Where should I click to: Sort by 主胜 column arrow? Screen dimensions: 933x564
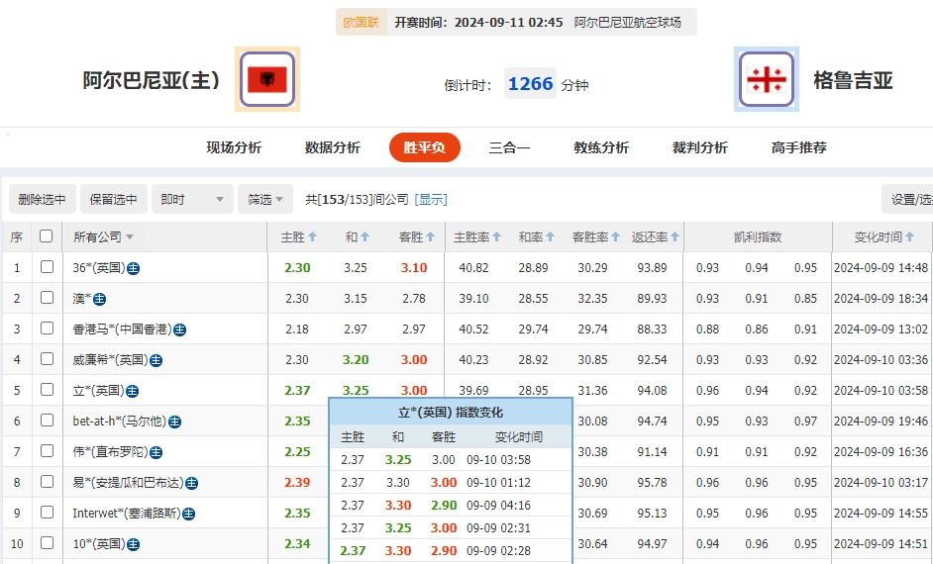point(313,237)
